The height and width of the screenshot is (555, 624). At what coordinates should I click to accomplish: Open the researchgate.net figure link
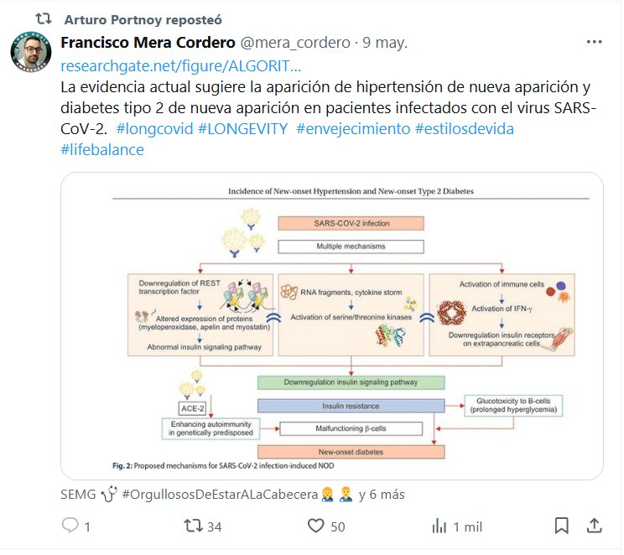tap(180, 65)
